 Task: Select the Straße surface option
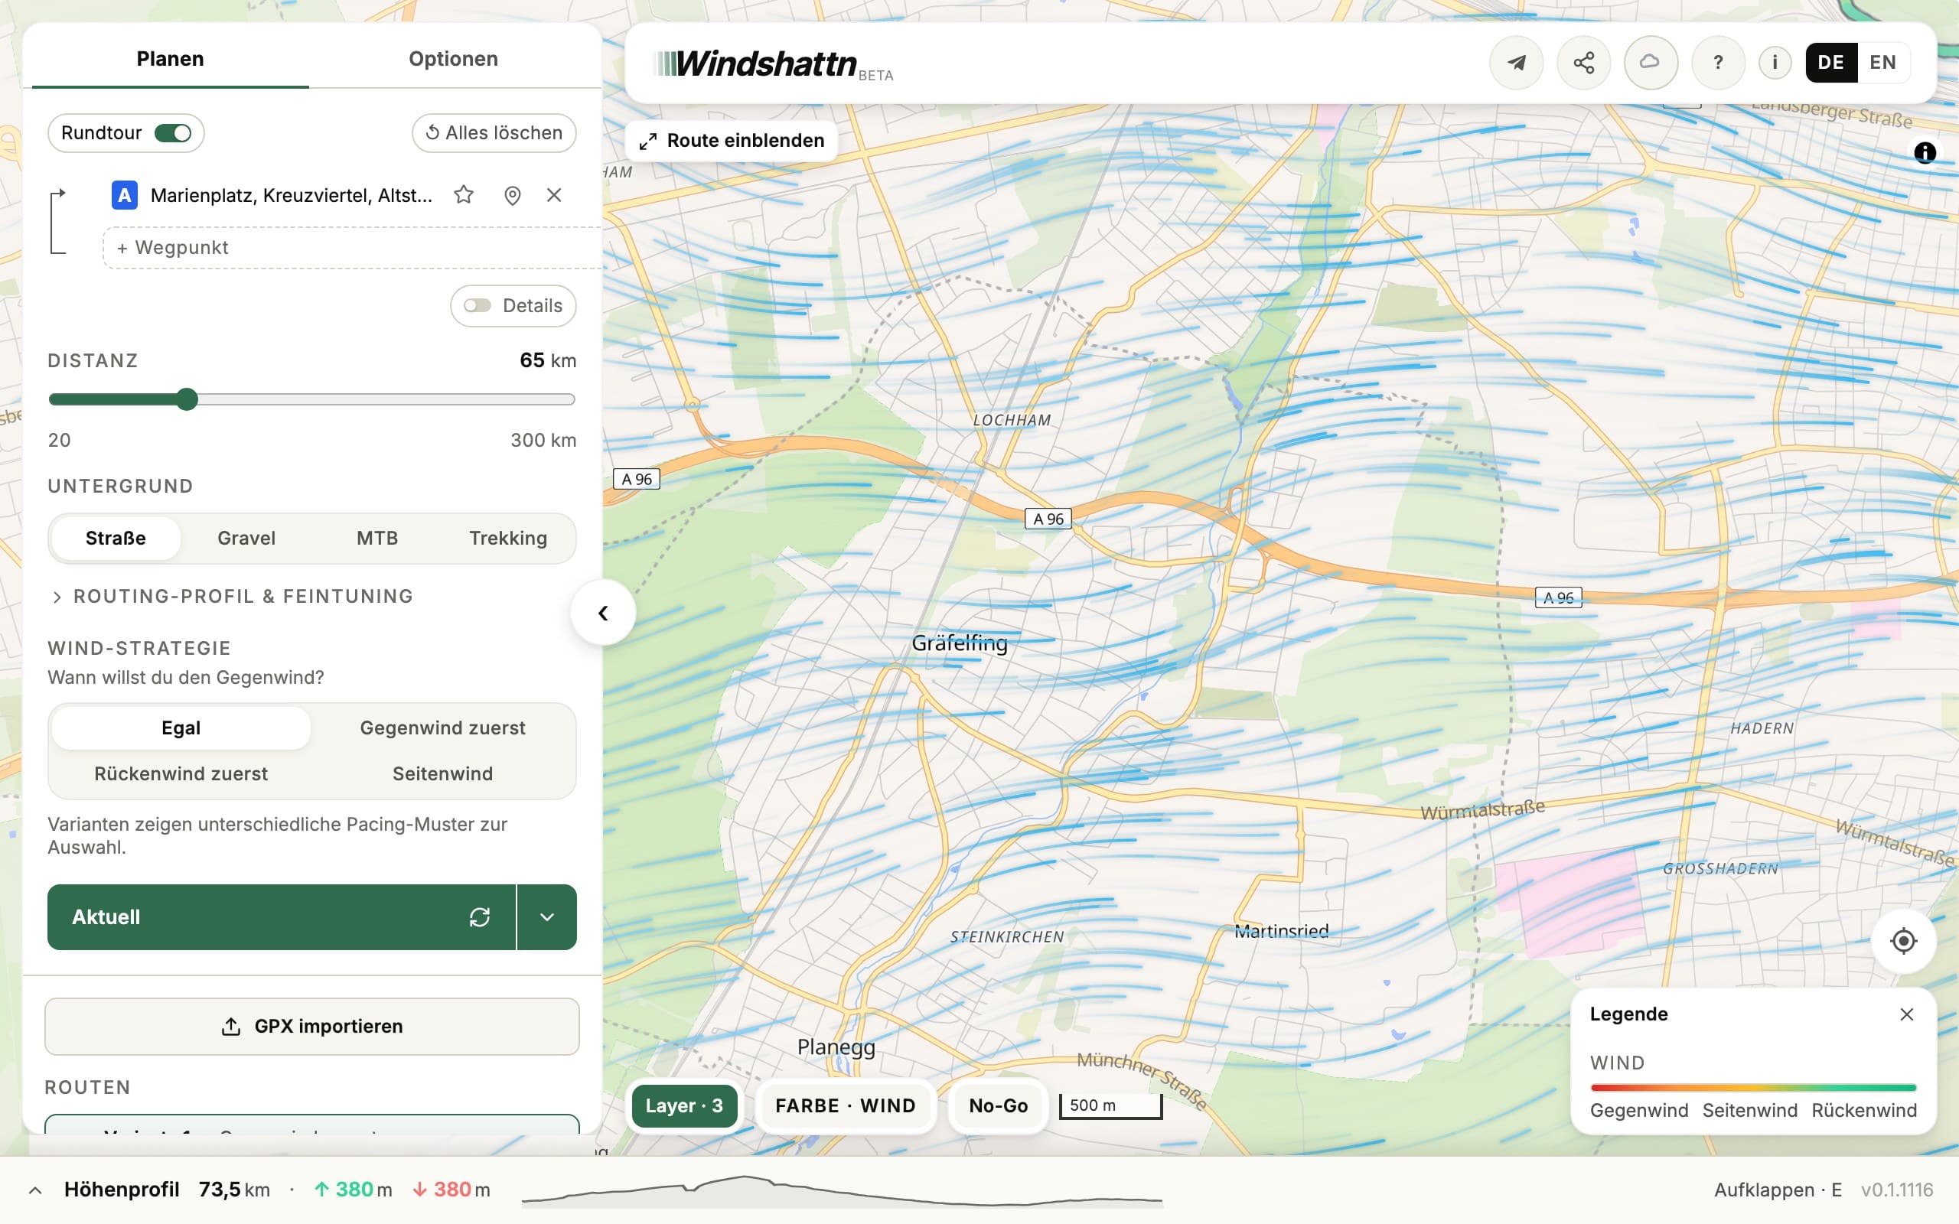(x=116, y=539)
